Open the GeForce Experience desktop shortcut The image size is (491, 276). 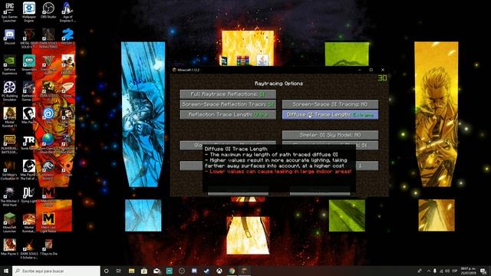[9, 65]
